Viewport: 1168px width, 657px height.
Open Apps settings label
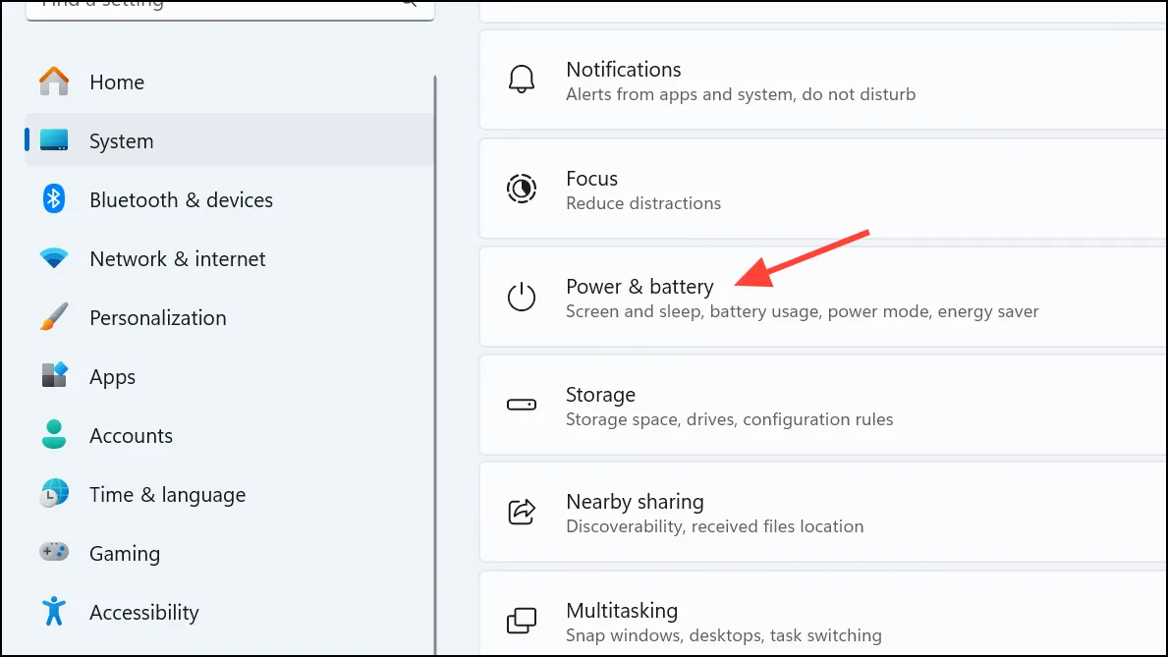pyautogui.click(x=113, y=377)
